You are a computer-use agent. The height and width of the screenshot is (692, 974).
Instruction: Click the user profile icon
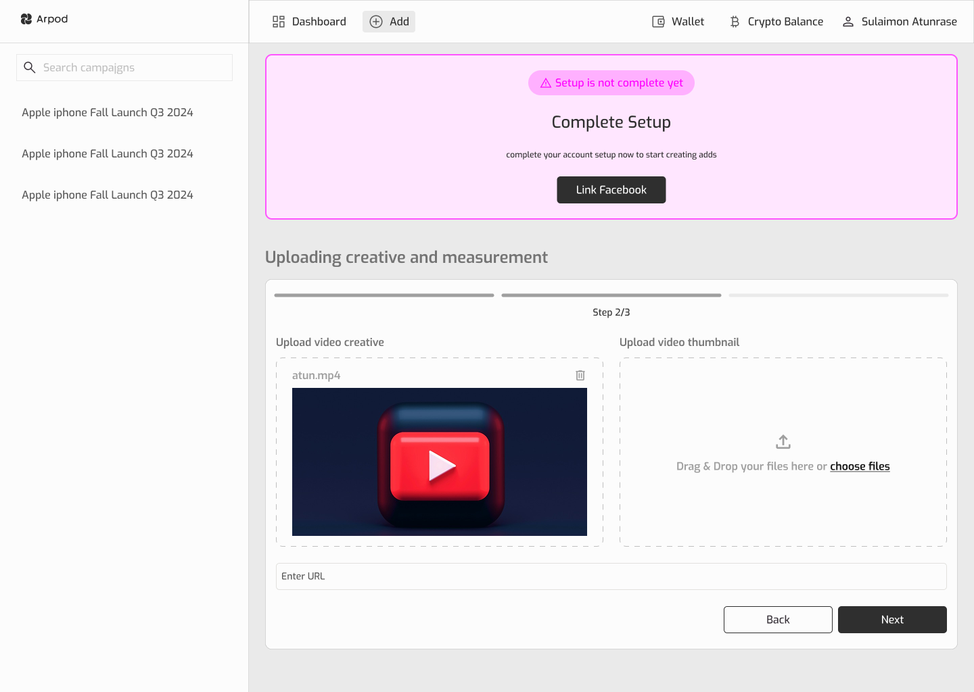pos(848,22)
